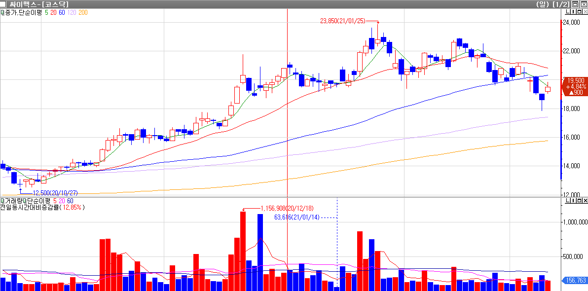Select the 종가,단순이평 legend label
This screenshot has height=291, width=588.
pyautogui.click(x=23, y=12)
